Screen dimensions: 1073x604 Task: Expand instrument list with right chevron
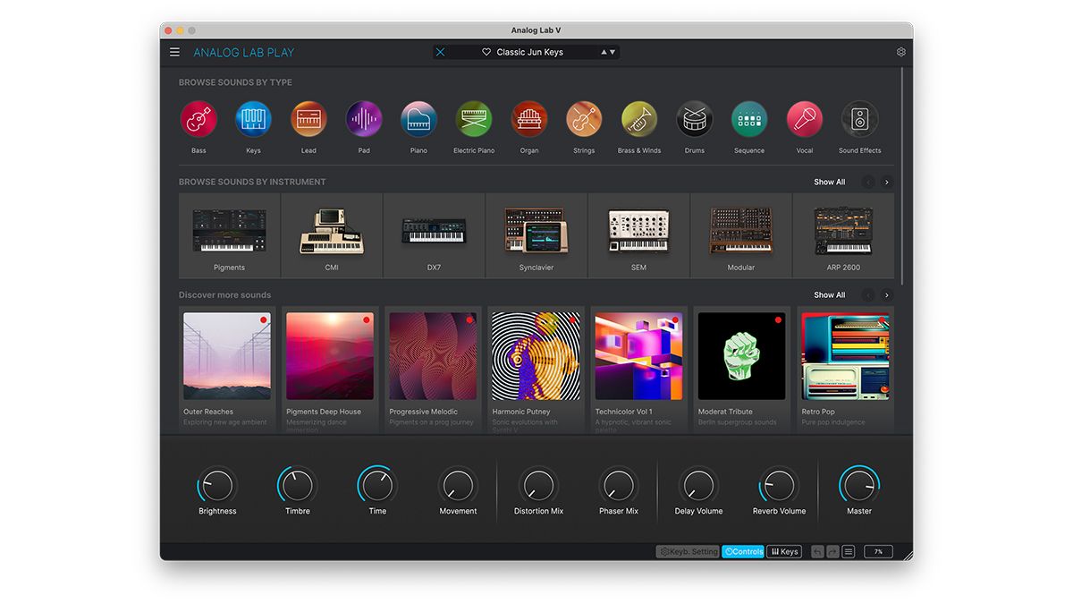pyautogui.click(x=886, y=182)
